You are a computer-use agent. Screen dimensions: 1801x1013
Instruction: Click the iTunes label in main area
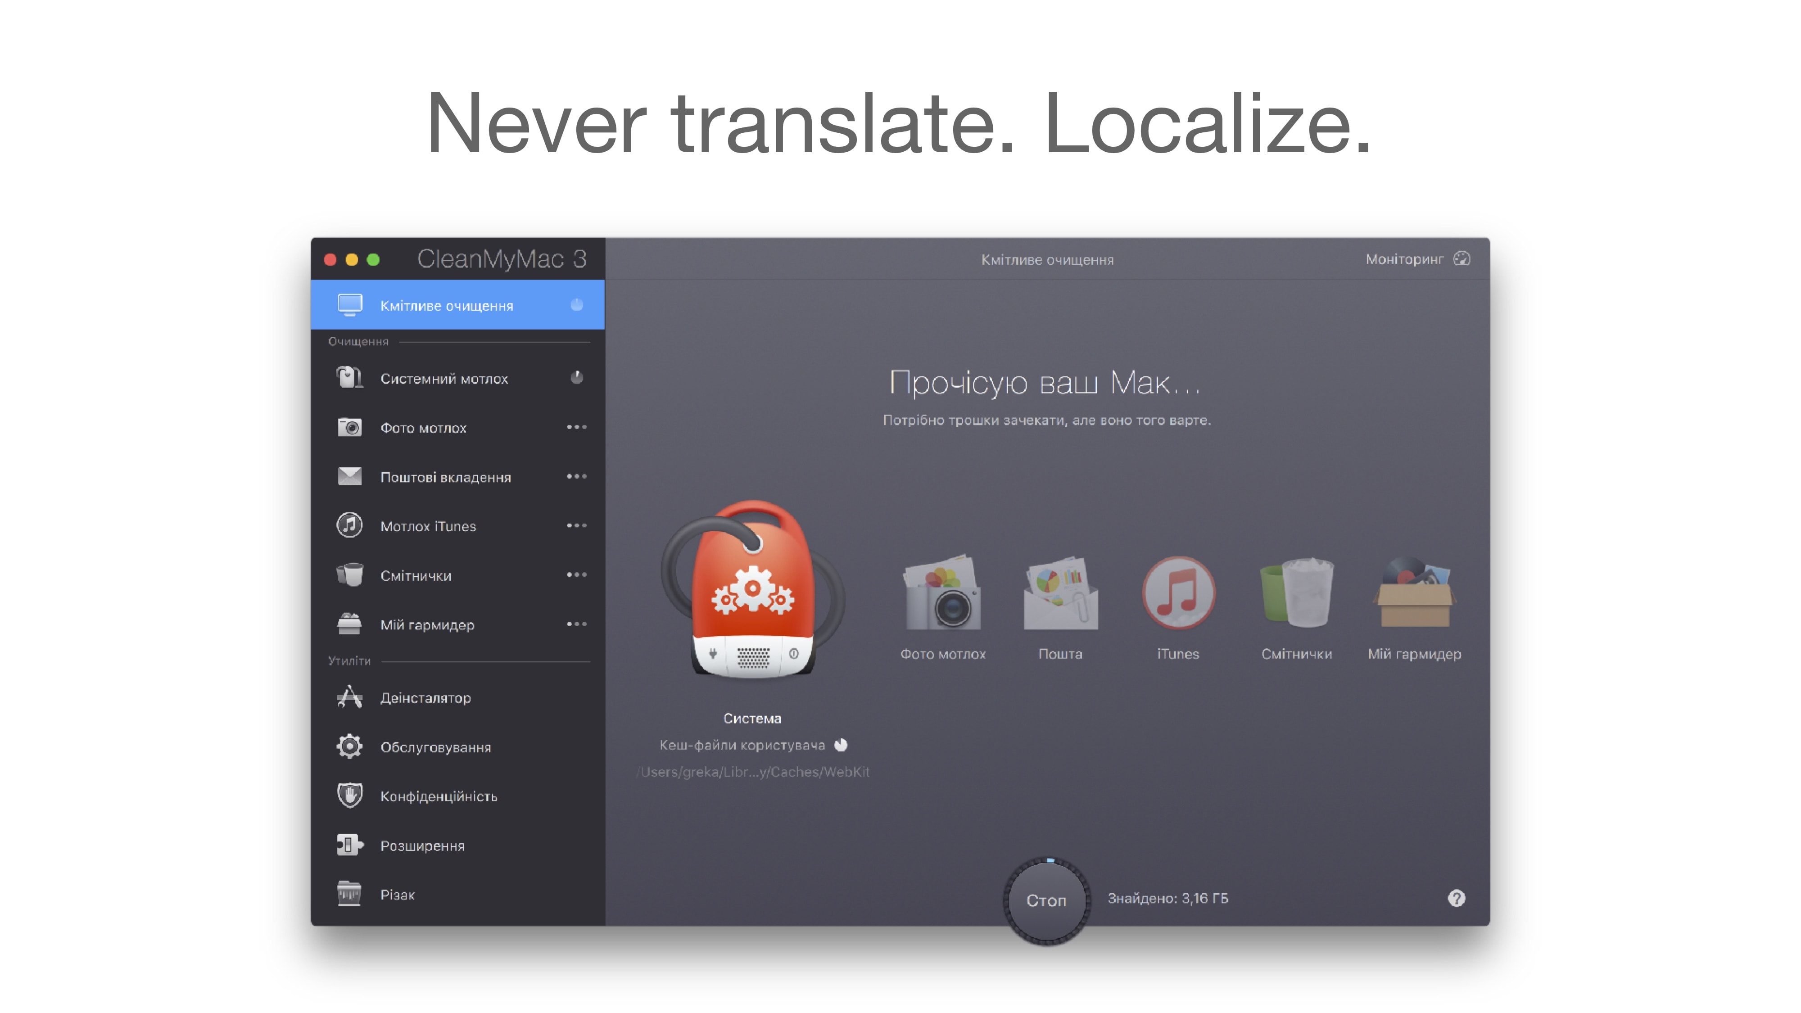tap(1178, 654)
